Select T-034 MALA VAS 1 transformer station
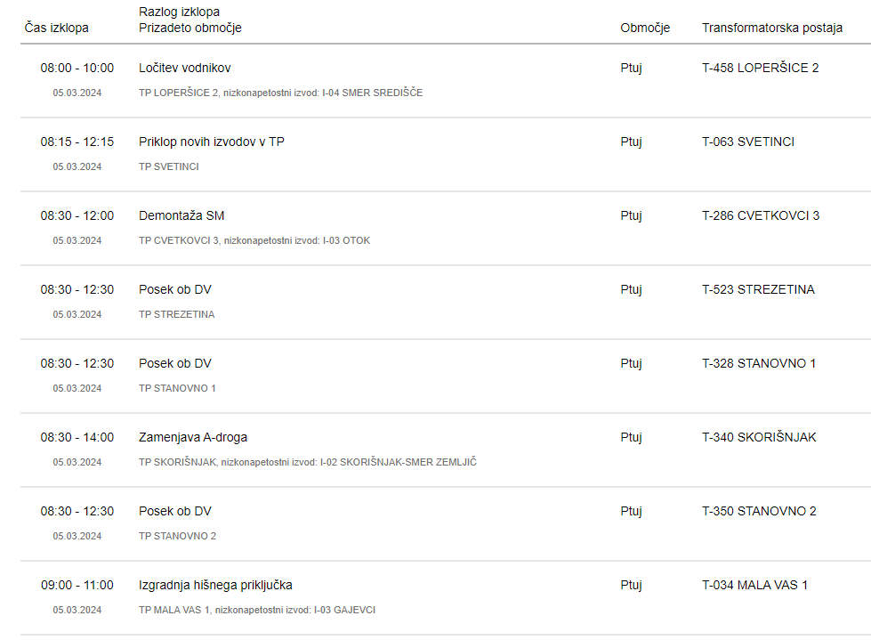The image size is (871, 640). 755,585
